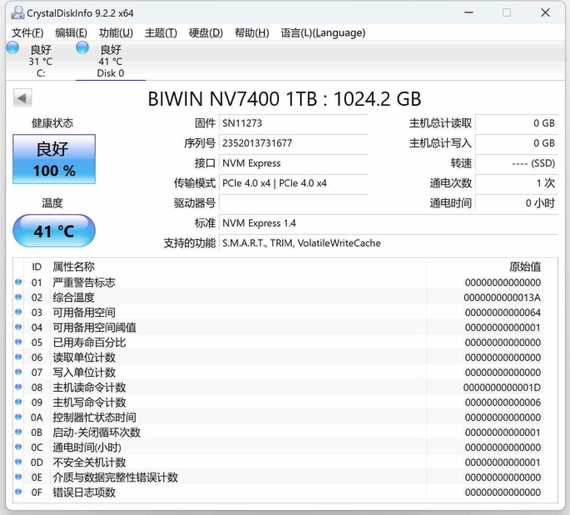The width and height of the screenshot is (570, 515).
Task: Close the CrystalDiskInfo window
Action: point(545,12)
